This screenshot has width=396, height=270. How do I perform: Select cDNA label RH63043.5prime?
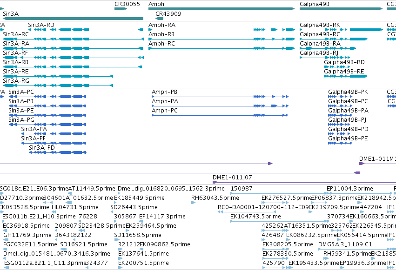coord(215,198)
